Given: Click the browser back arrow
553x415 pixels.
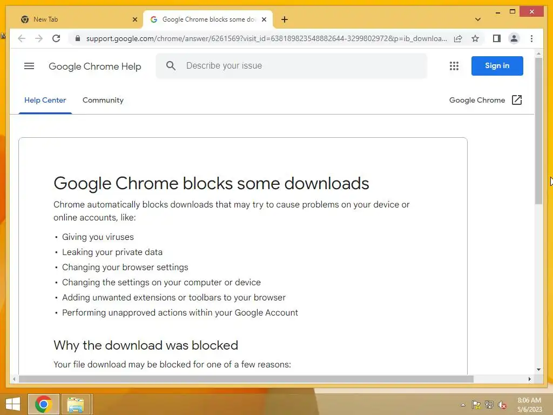Looking at the screenshot, I should tap(22, 38).
